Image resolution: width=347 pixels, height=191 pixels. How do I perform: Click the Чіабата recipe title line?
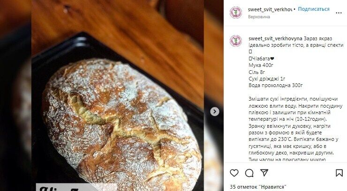[261, 59]
